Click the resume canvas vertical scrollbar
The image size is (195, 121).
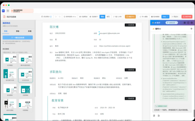click(149, 30)
